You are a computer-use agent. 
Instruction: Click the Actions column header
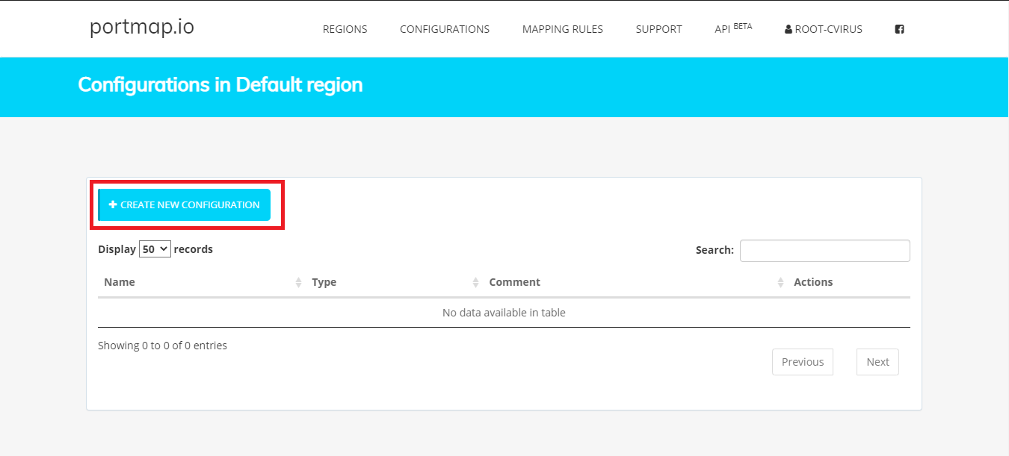(813, 282)
